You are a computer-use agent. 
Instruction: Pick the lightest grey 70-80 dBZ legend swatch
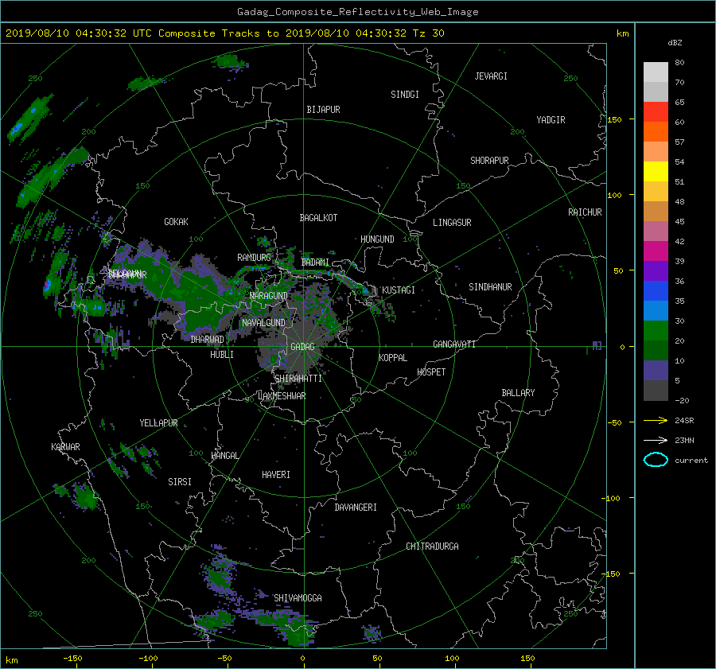click(656, 72)
